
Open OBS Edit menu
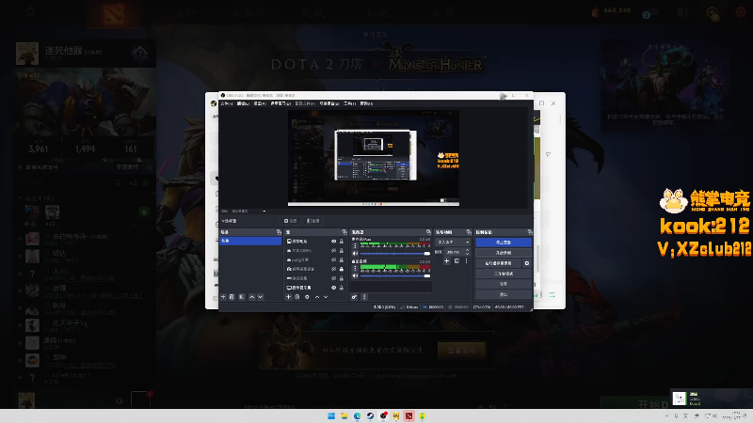[x=243, y=103]
